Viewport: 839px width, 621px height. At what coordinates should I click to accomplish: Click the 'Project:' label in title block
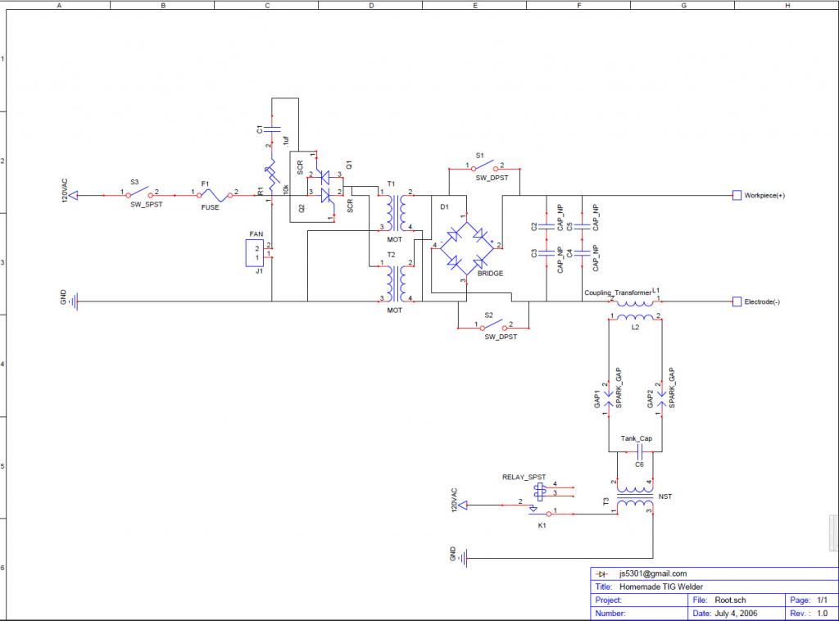coord(609,601)
